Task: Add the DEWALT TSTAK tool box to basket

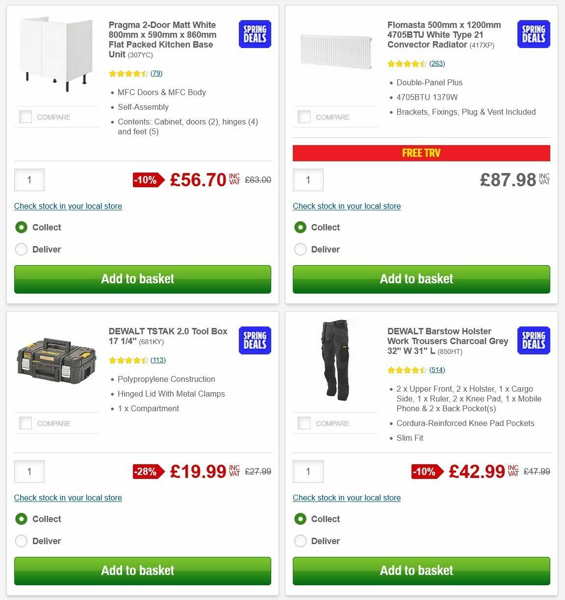Action: point(143,571)
